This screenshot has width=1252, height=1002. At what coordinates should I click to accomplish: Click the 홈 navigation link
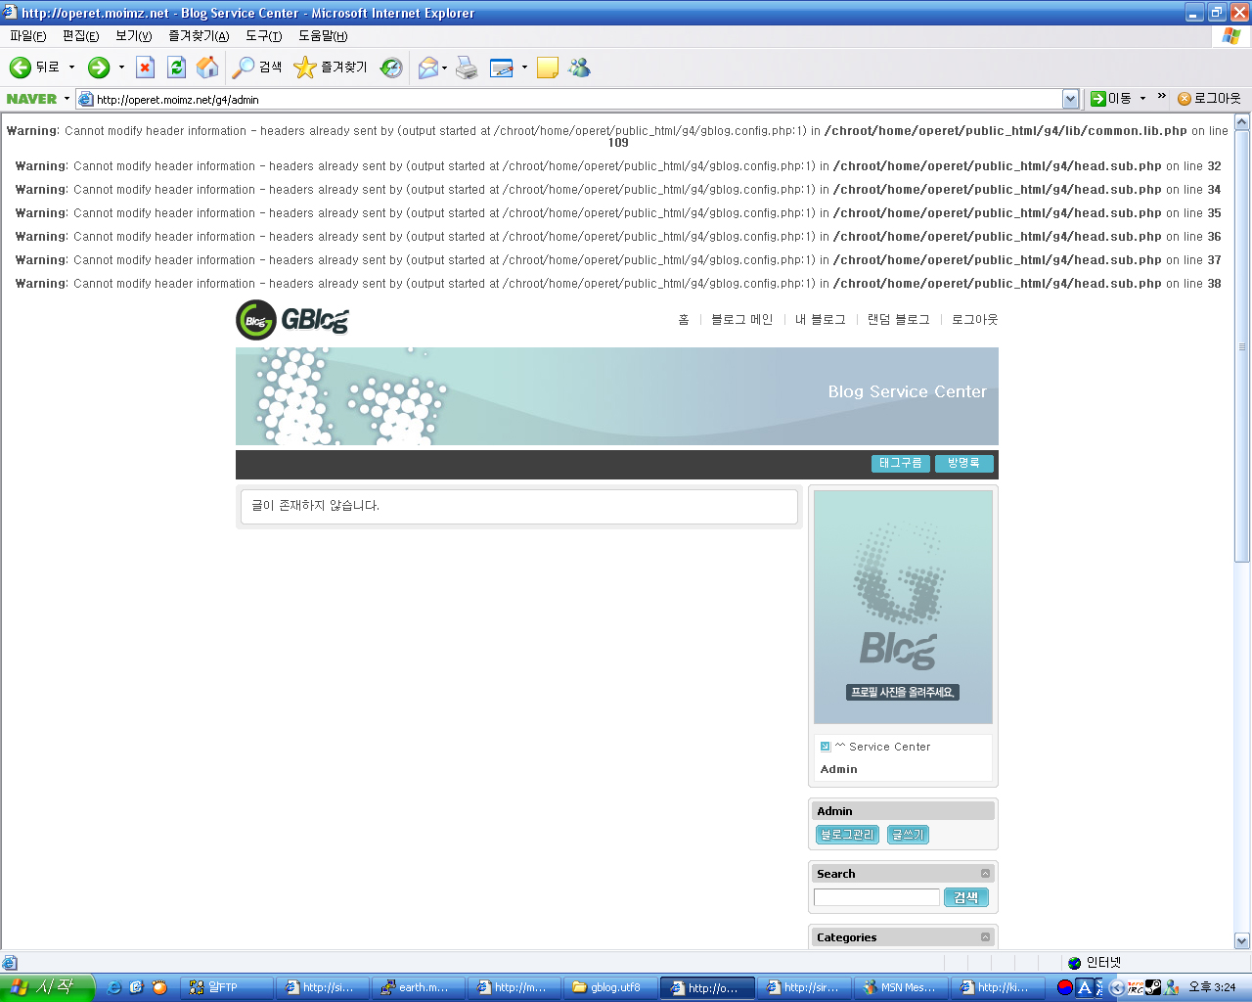684,320
